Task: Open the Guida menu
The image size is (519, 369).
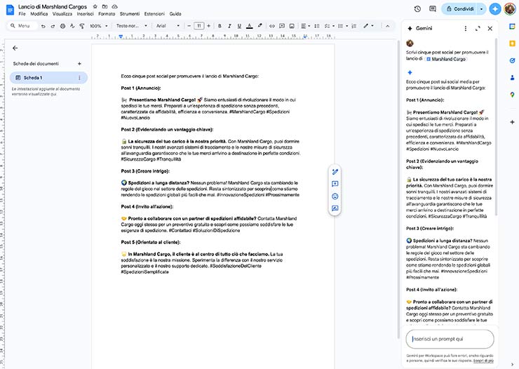Action: click(175, 14)
